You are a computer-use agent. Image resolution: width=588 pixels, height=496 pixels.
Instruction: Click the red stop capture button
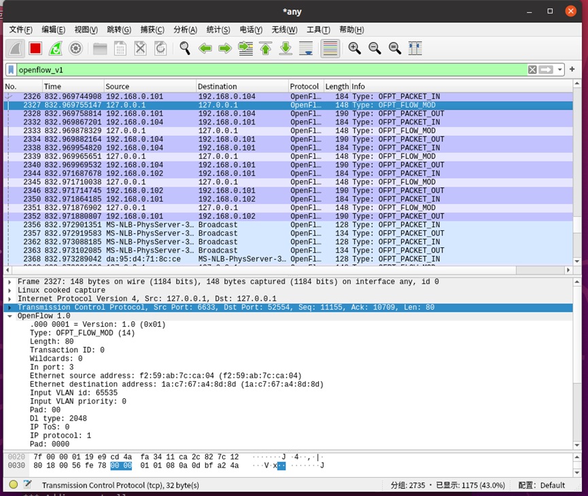pos(35,48)
